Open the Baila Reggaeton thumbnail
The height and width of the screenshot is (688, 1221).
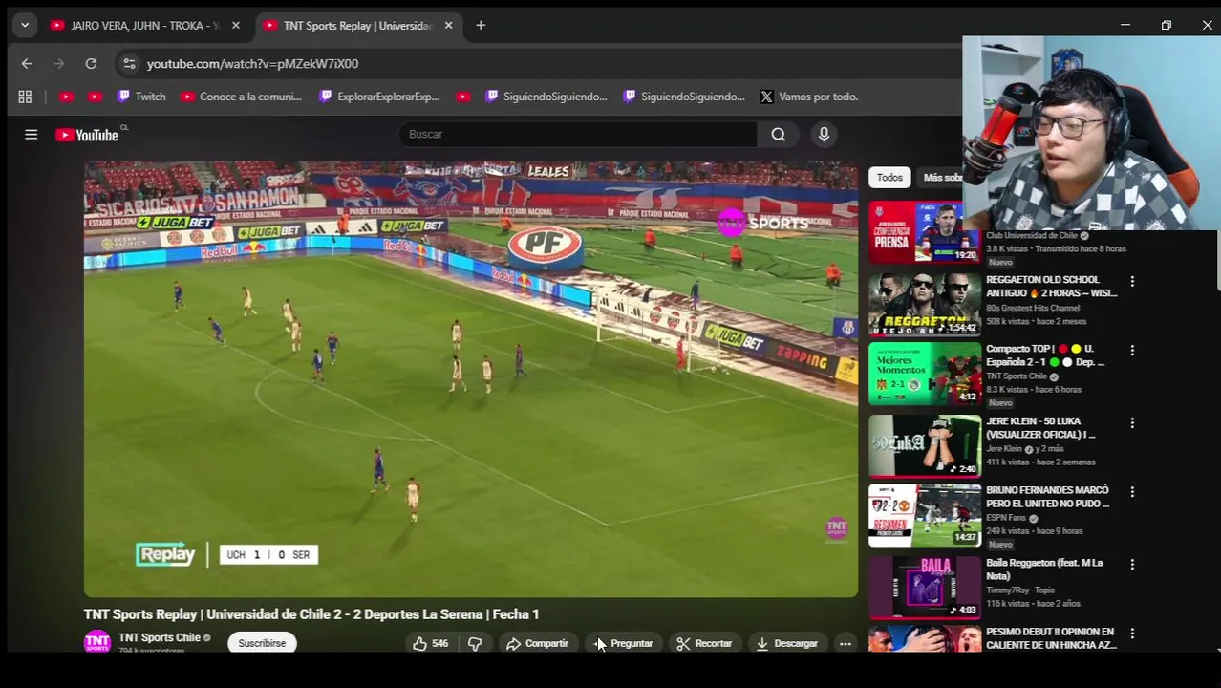tap(924, 587)
